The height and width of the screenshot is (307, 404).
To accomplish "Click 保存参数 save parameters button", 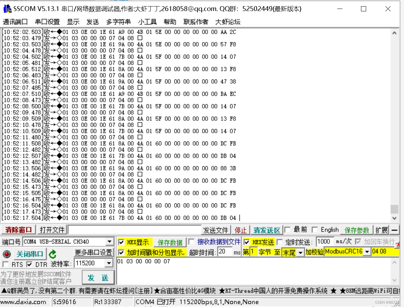I will (x=357, y=230).
